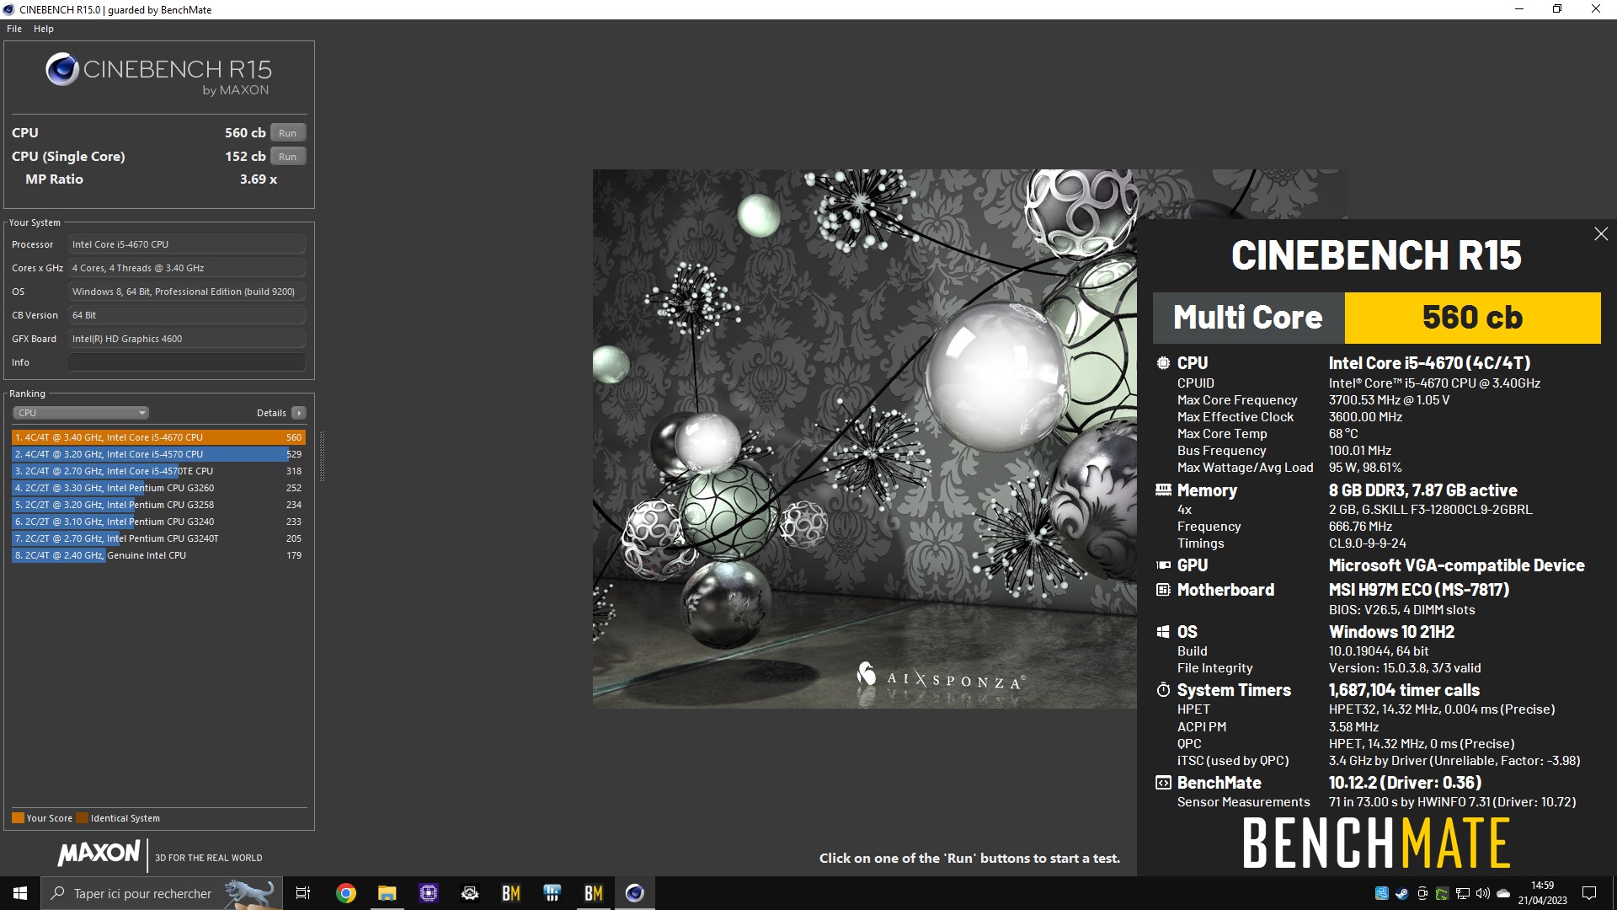Run the CPU Single Core benchmark
Viewport: 1617px width, 910px height.
point(288,157)
